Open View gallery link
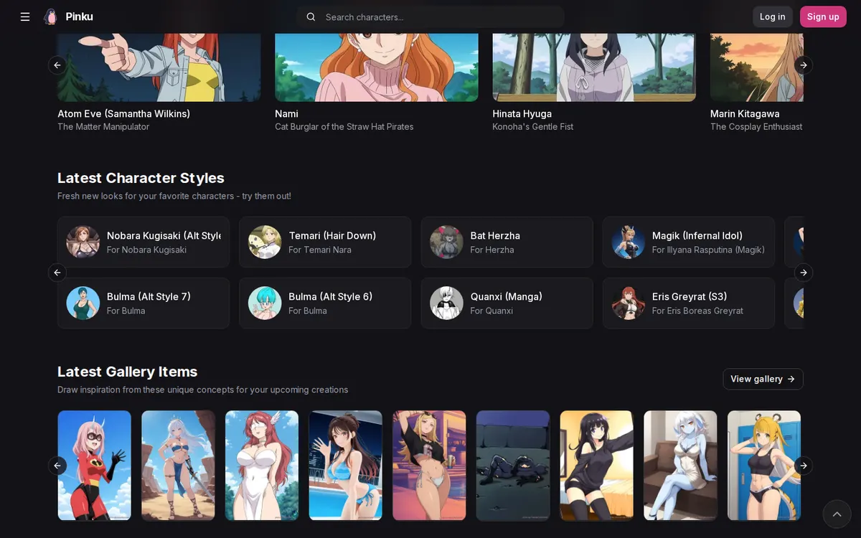 763,379
